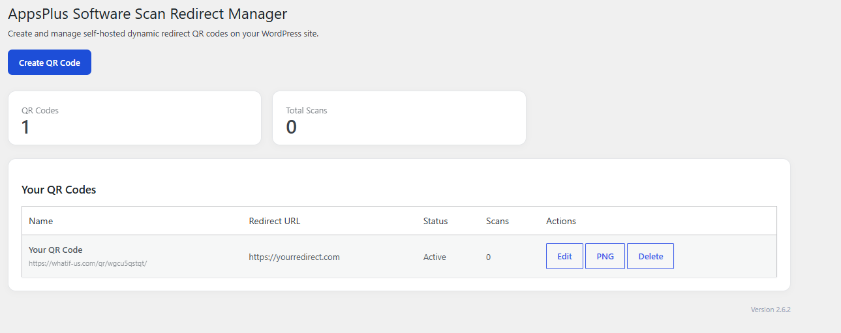Click the Create QR Code button
The width and height of the screenshot is (841, 333).
tap(50, 63)
